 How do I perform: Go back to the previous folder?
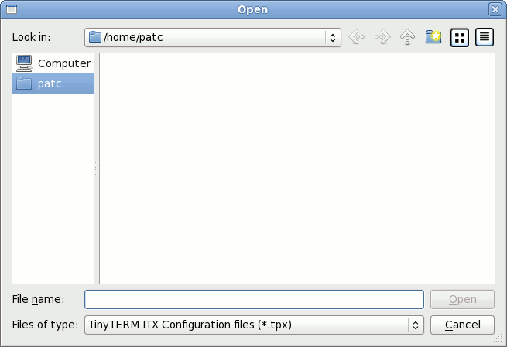pyautogui.click(x=356, y=37)
